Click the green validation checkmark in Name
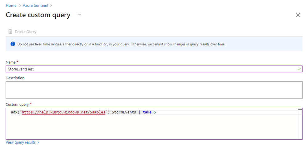 coord(299,69)
